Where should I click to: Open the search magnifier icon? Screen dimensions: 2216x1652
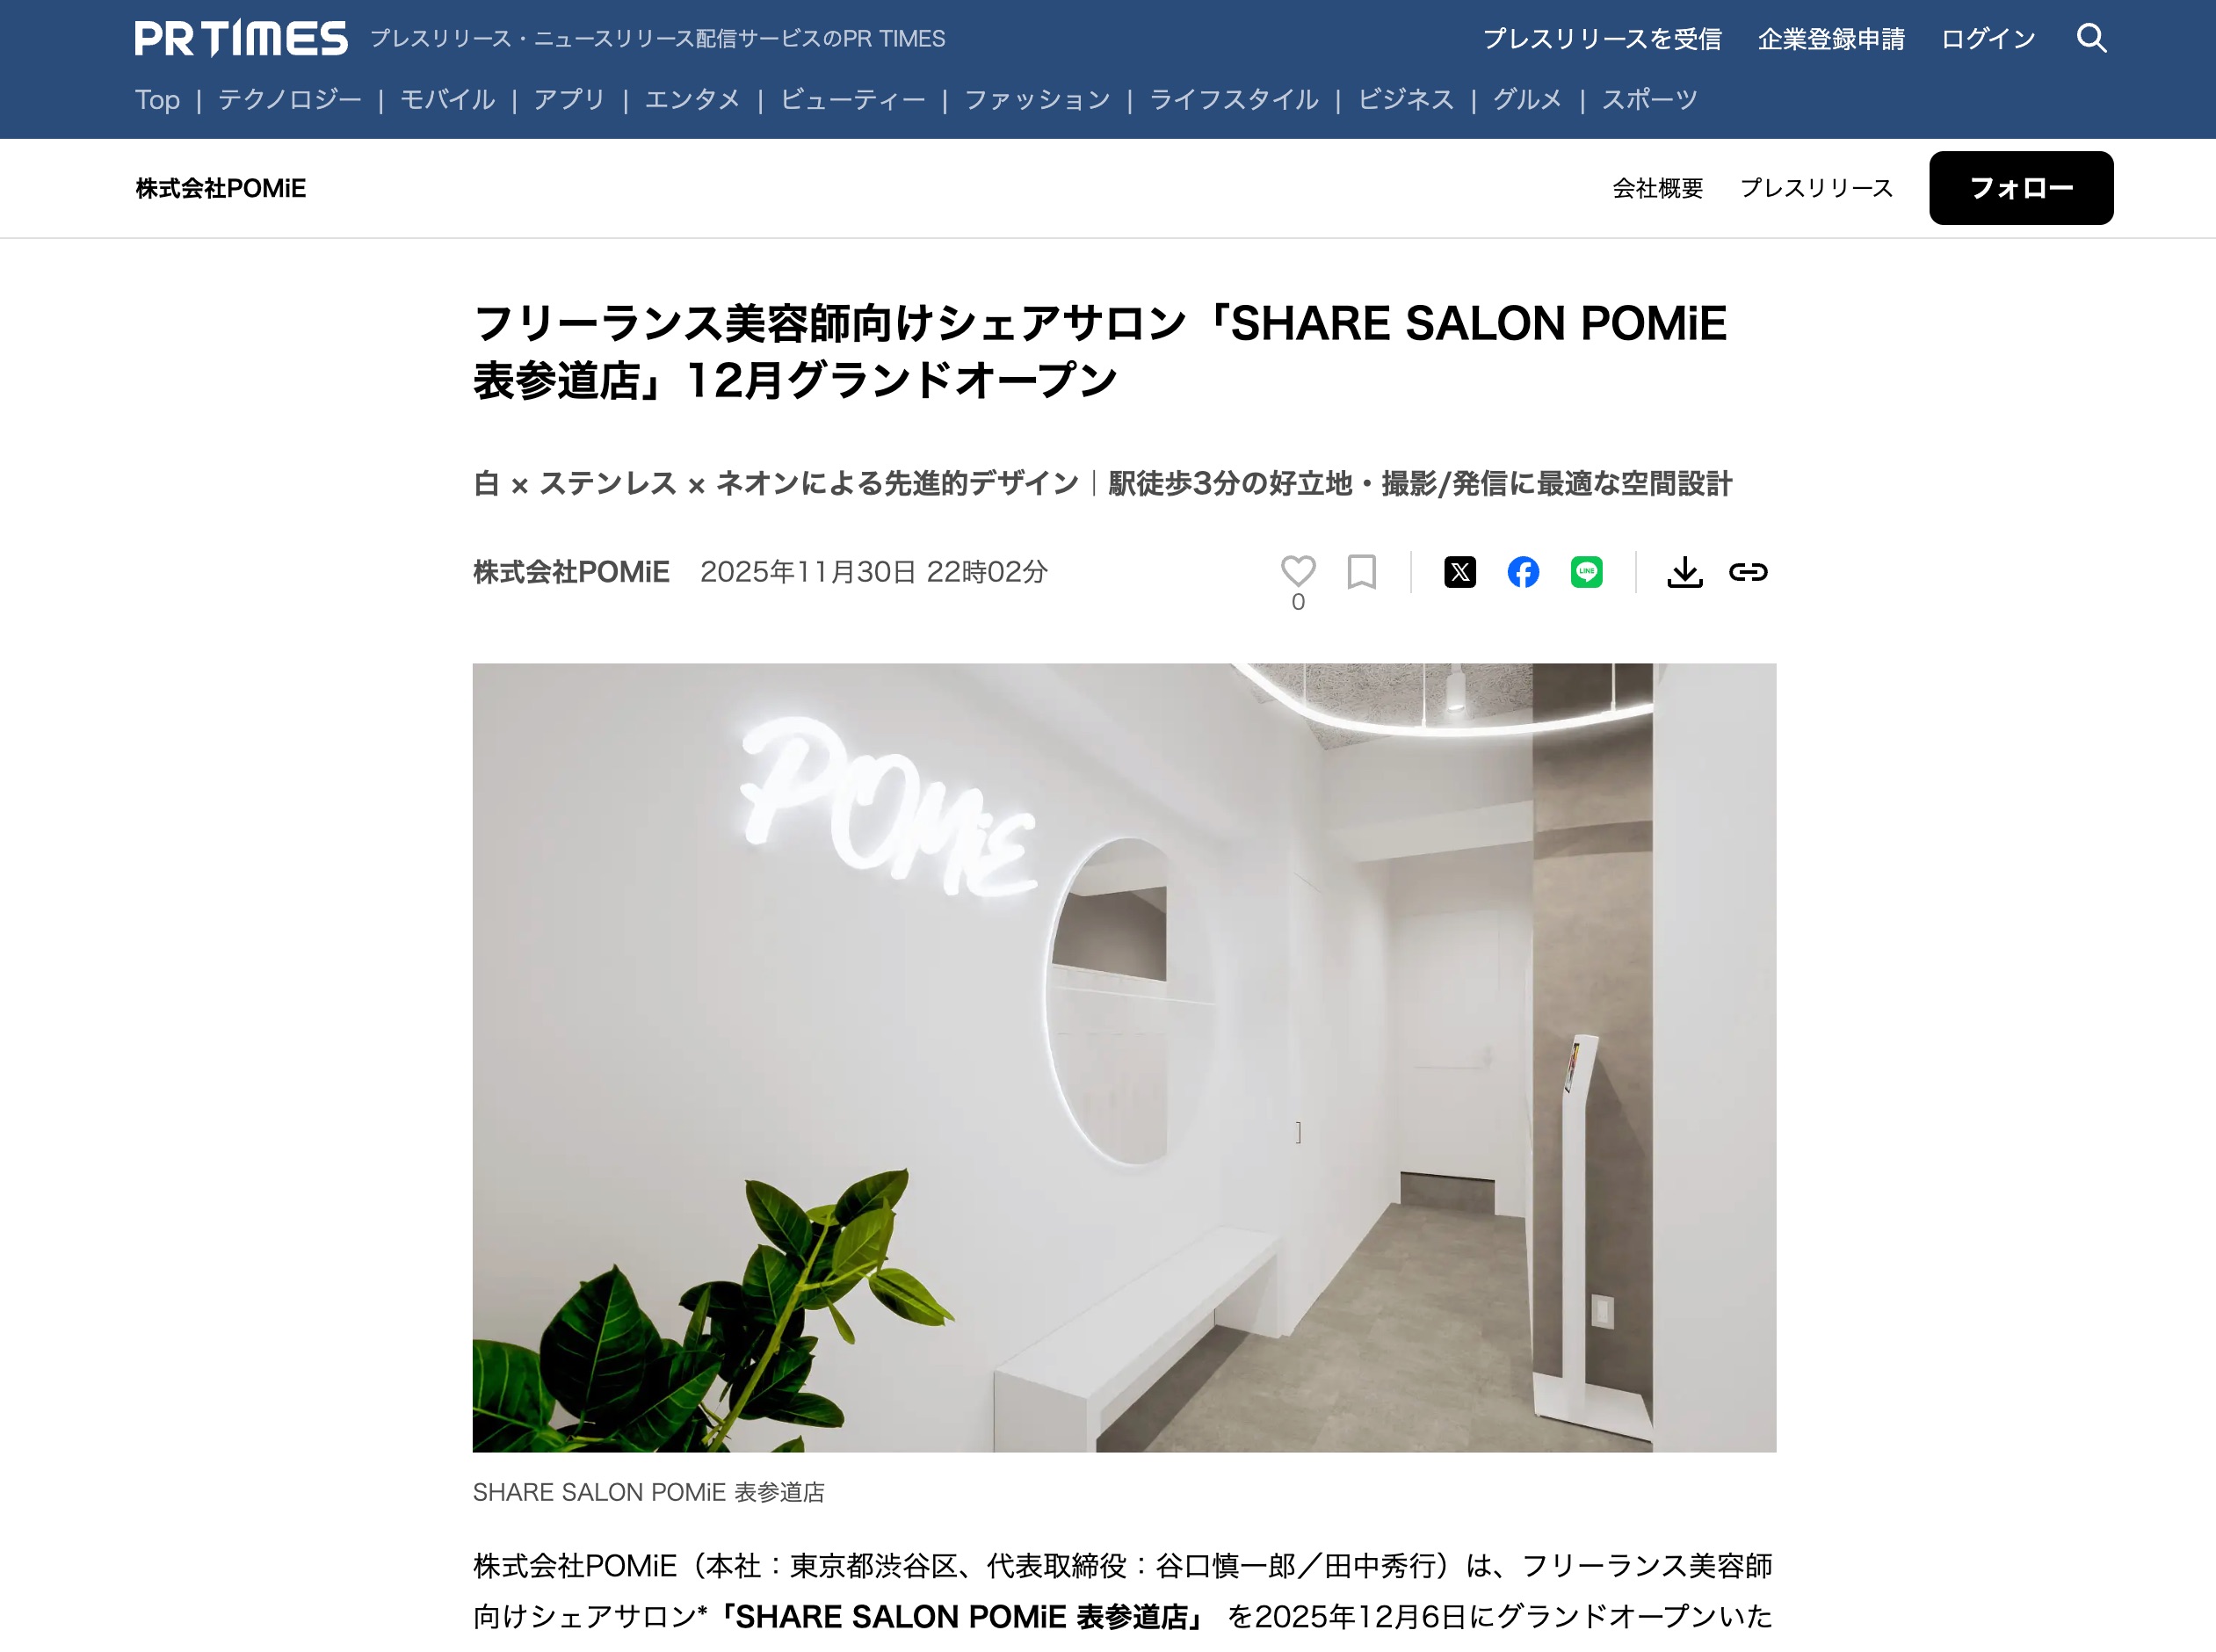pyautogui.click(x=2091, y=38)
